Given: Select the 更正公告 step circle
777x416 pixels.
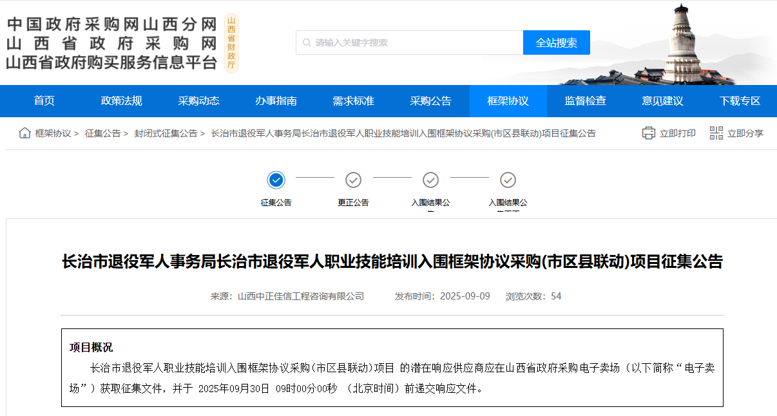Looking at the screenshot, I should pyautogui.click(x=353, y=180).
